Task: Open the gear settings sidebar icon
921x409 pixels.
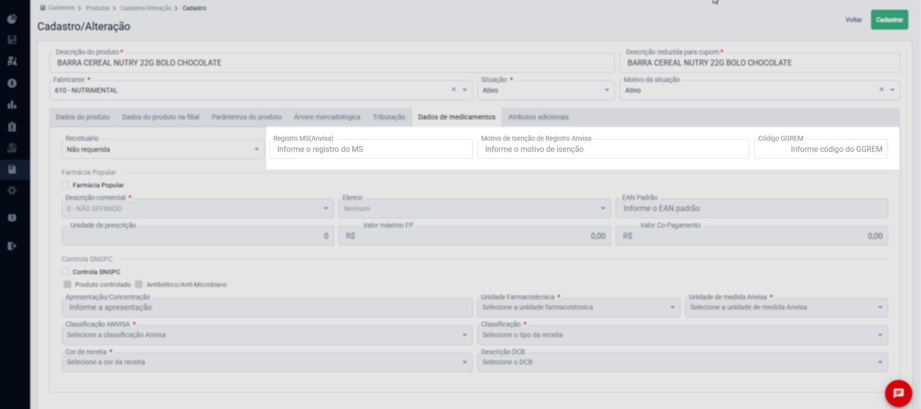Action: coord(12,190)
